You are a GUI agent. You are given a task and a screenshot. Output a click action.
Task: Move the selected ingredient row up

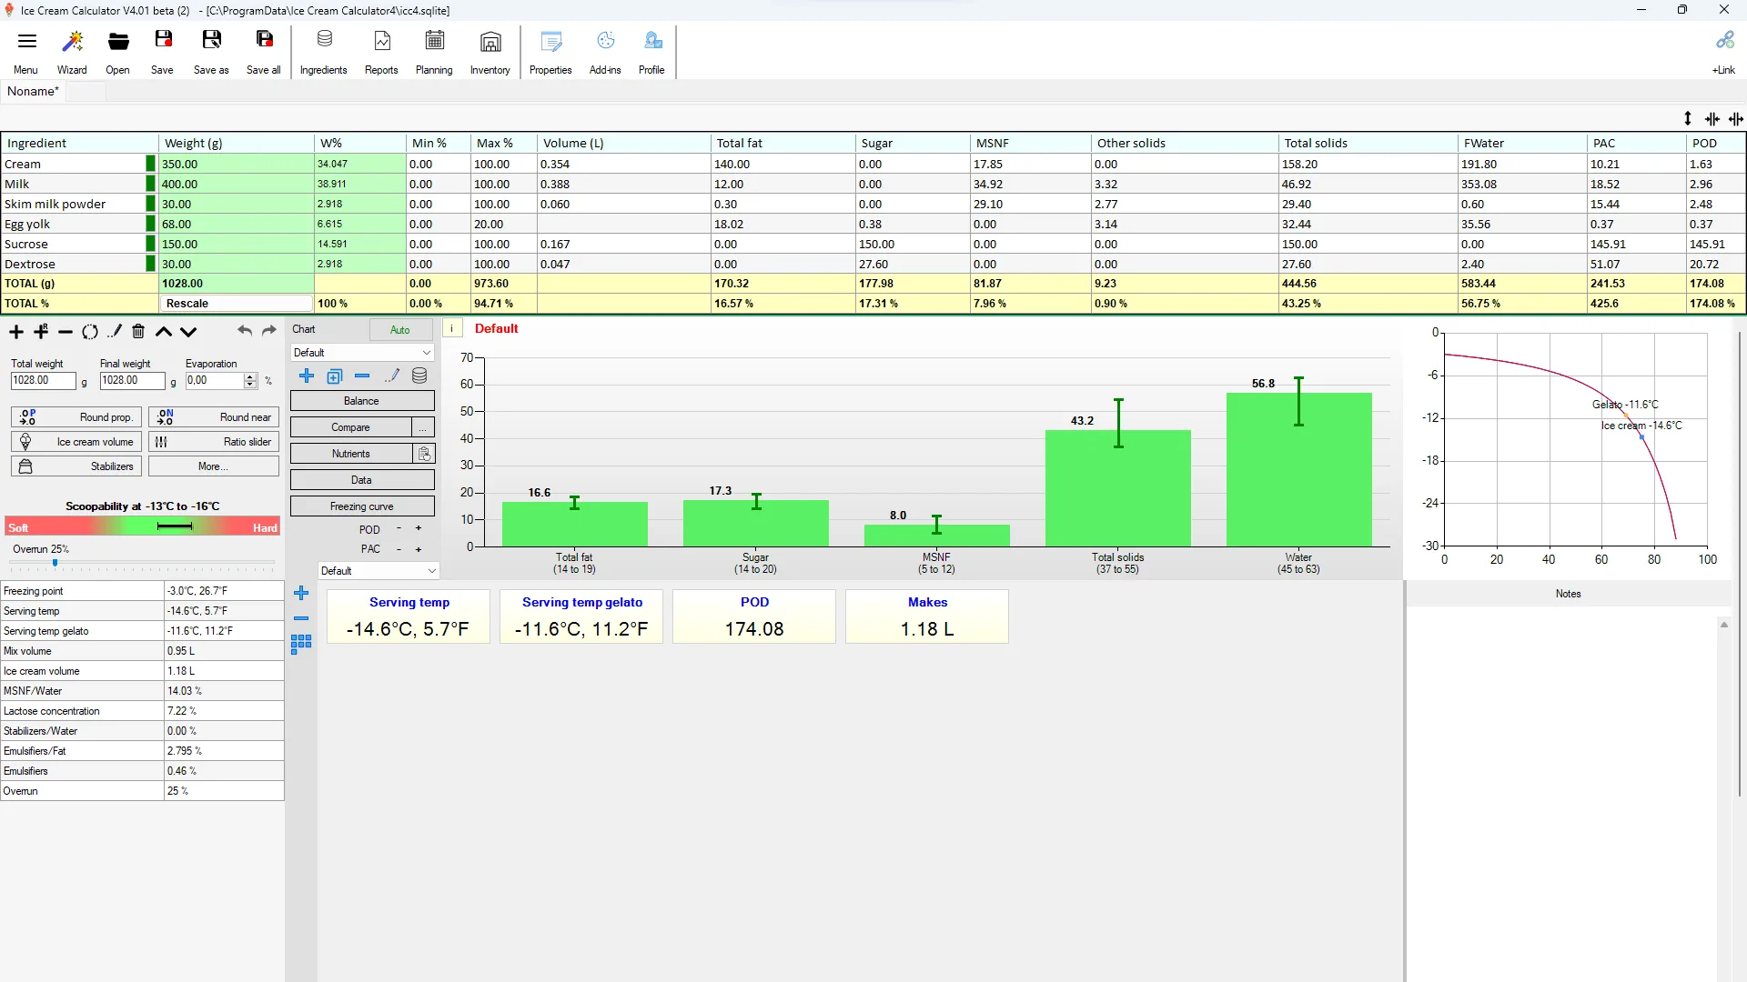(164, 332)
